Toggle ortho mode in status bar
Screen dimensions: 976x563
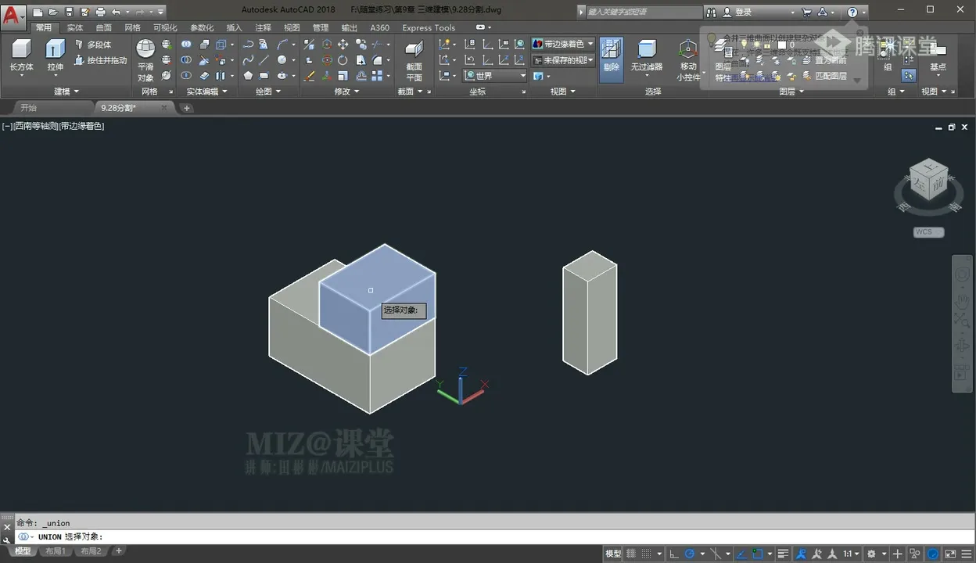[x=673, y=554]
